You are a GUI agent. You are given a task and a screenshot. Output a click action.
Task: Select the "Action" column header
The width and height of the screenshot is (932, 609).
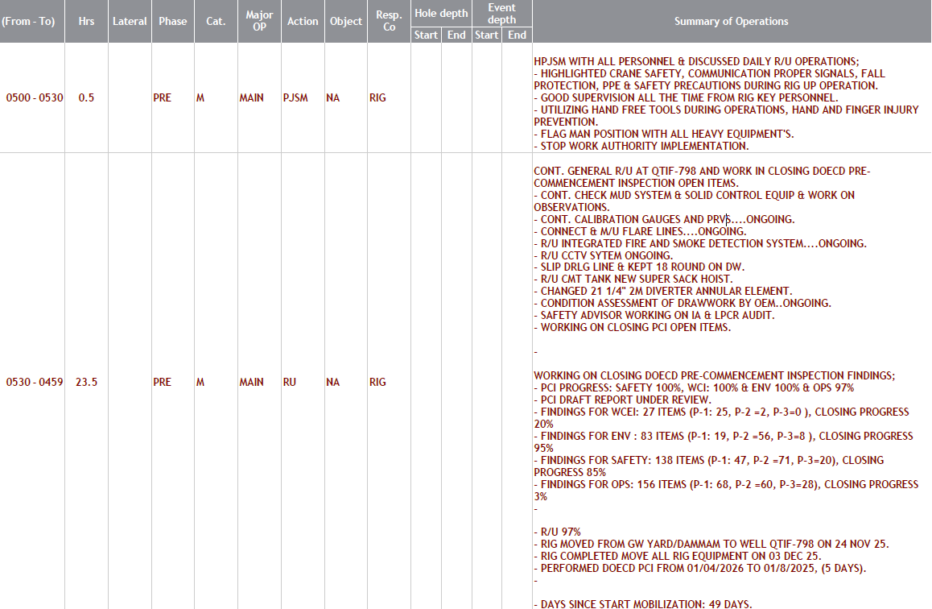click(303, 22)
